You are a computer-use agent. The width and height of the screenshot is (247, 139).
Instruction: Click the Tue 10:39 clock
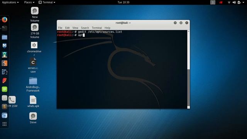click(x=123, y=2)
